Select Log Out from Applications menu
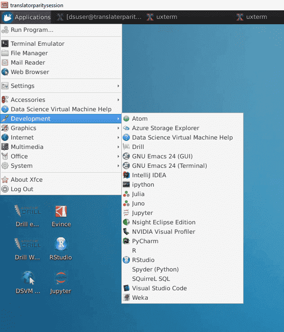The height and width of the screenshot is (332, 284). tap(61, 189)
